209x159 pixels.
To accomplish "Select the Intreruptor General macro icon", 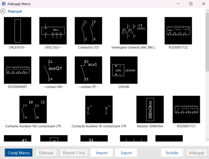I will coord(133,31).
